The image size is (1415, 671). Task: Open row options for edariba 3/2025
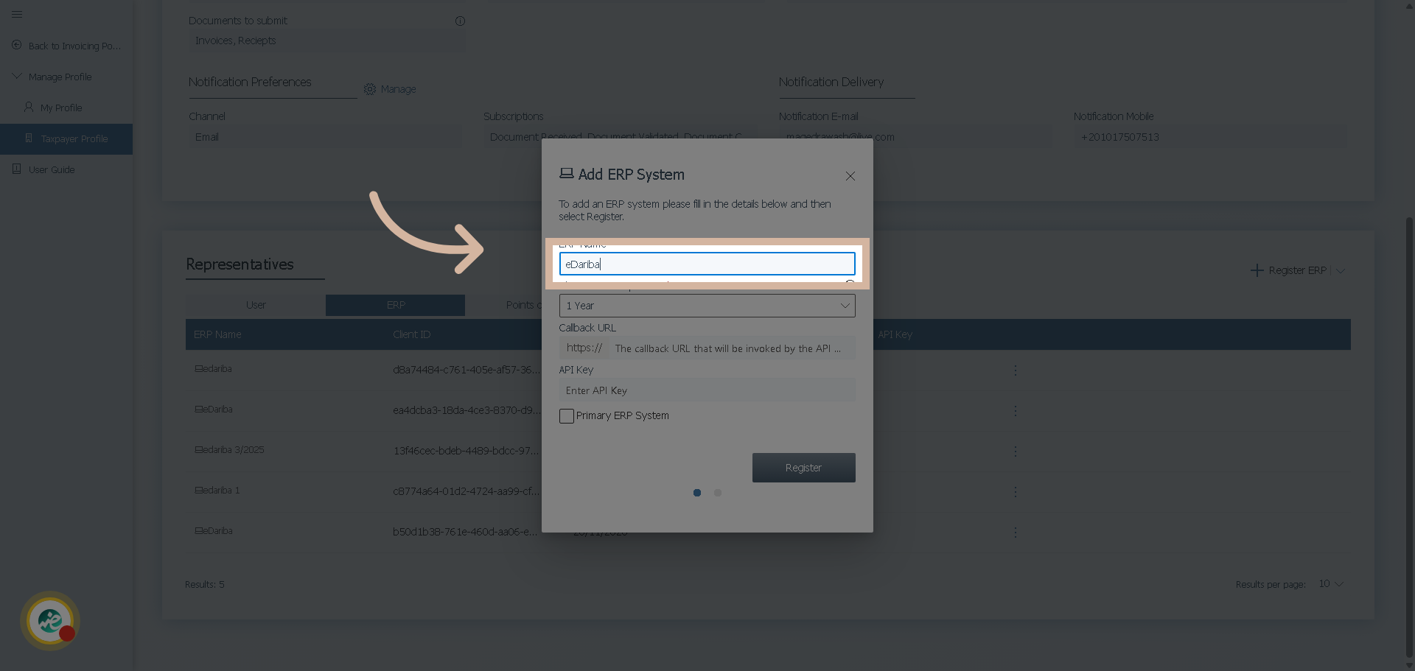(x=1015, y=451)
